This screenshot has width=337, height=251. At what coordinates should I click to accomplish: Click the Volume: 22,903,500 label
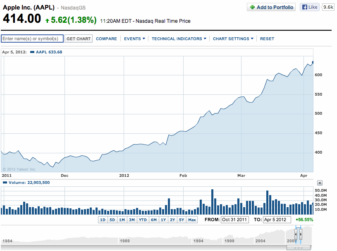(x=29, y=183)
